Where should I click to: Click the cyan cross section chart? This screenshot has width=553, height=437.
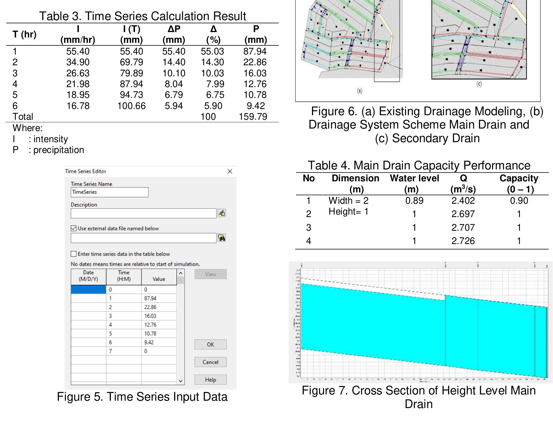click(421, 322)
